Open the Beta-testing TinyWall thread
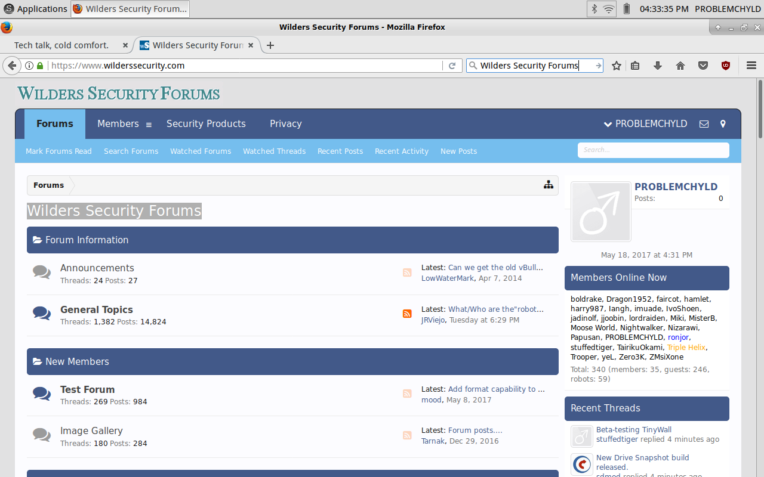The height and width of the screenshot is (477, 764). click(634, 430)
